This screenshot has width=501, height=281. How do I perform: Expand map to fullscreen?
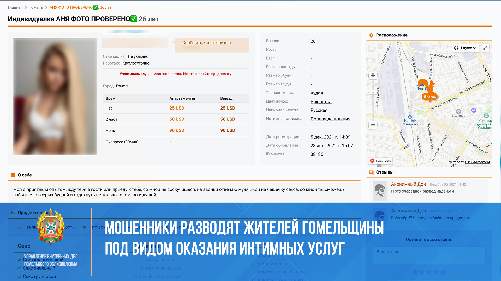click(x=485, y=48)
